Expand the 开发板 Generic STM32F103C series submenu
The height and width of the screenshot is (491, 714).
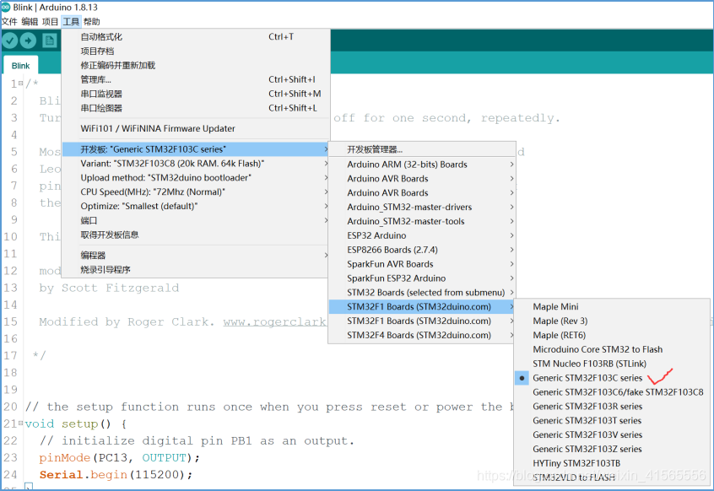tap(196, 149)
